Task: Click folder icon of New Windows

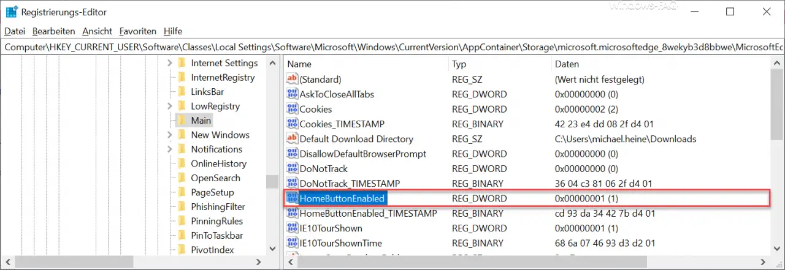Action: tap(182, 135)
